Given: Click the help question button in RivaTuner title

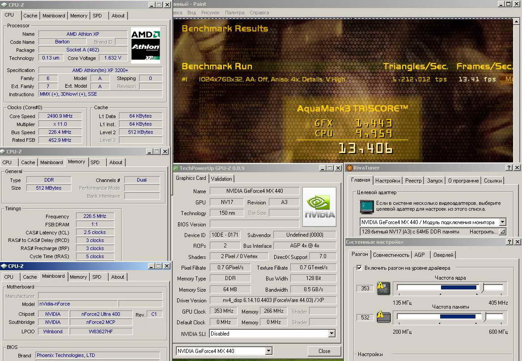Looking at the screenshot, I should (509, 167).
